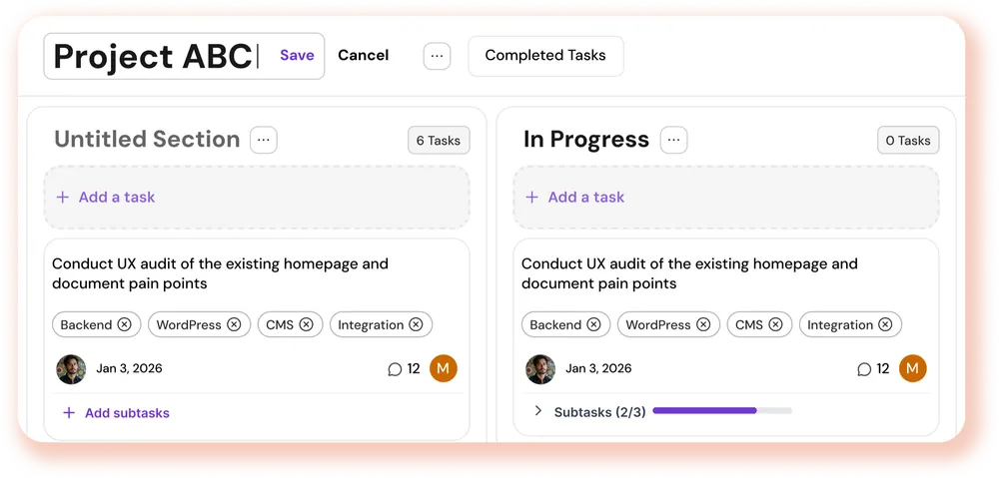
Task: Click assignee photo in Untitled Section card
Action: [71, 369]
